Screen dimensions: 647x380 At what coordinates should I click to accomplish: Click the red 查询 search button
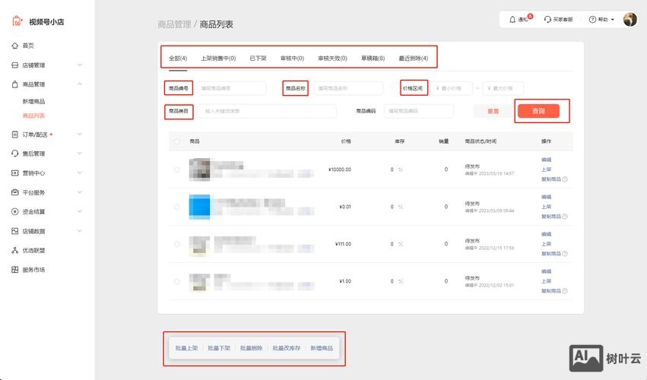(x=538, y=111)
